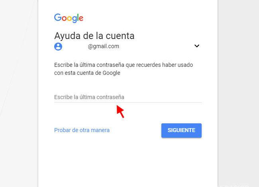Viewport: 259px width, 187px height.
Task: Click the 'Ayuda de la cuenta' heading
Action: tap(94, 36)
